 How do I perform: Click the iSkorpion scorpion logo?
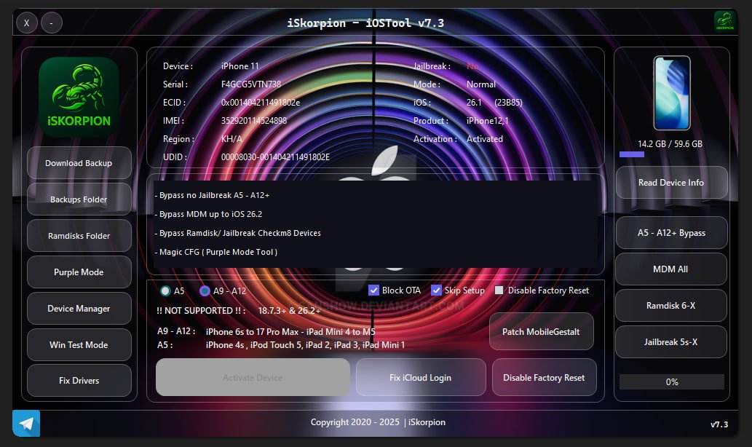(79, 98)
